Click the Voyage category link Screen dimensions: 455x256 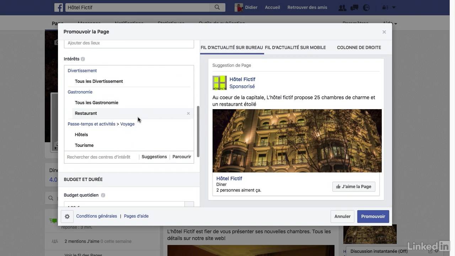click(127, 124)
